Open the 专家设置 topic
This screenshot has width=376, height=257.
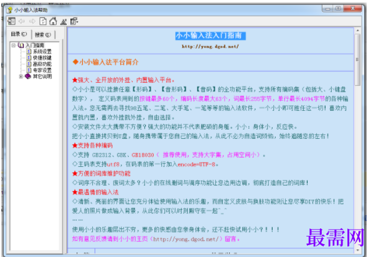coord(42,70)
